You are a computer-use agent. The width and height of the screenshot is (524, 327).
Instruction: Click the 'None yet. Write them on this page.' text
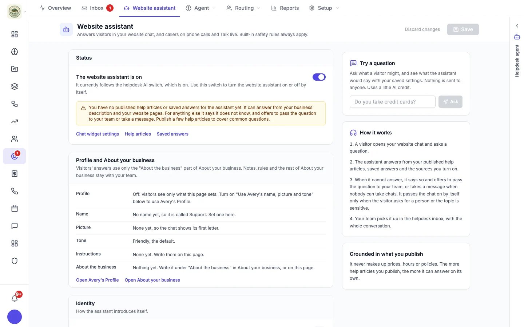pyautogui.click(x=168, y=255)
